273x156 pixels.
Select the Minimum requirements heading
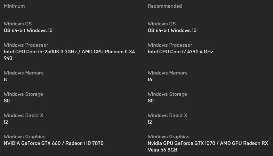point(14,6)
